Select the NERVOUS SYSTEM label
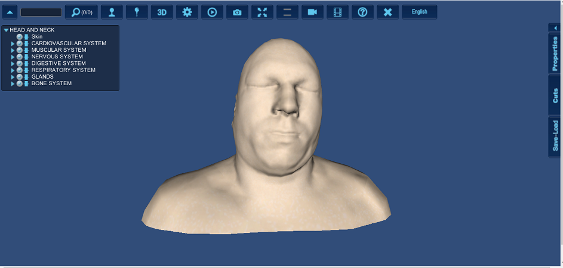 pos(57,57)
